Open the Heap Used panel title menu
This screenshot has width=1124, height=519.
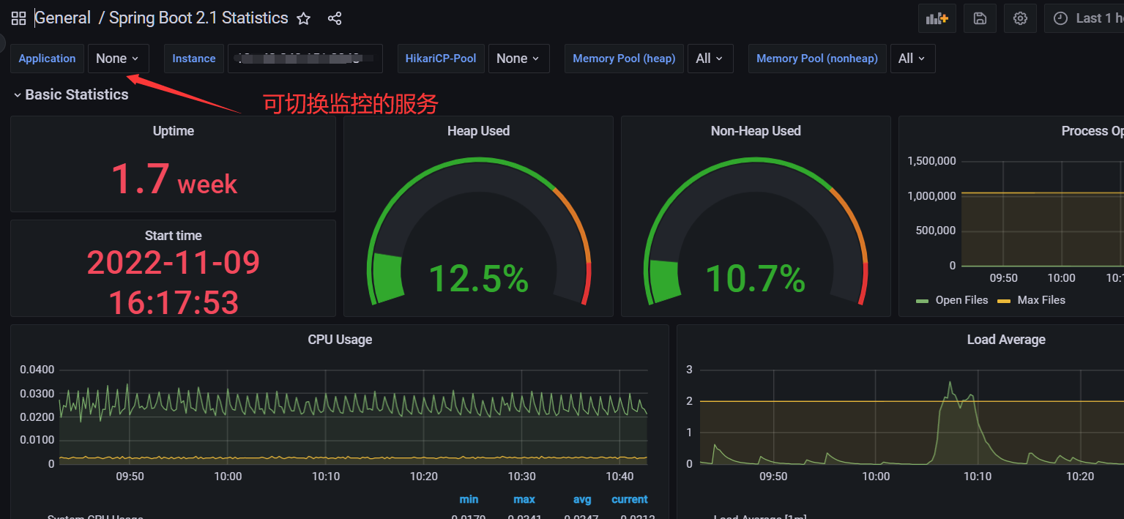(x=478, y=131)
